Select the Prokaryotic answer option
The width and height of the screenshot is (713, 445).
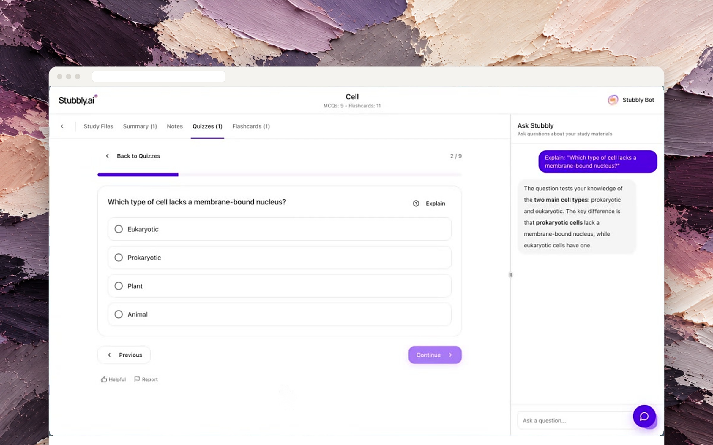tap(279, 258)
